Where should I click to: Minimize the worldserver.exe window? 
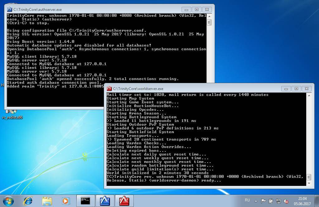[x=286, y=88]
